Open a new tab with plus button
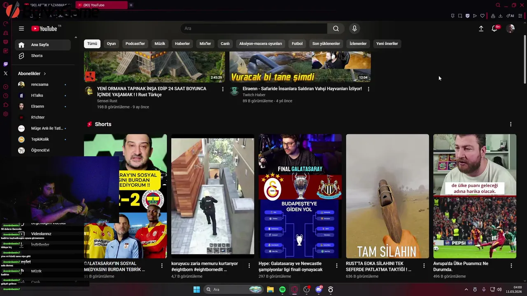527x296 pixels. (x=131, y=5)
